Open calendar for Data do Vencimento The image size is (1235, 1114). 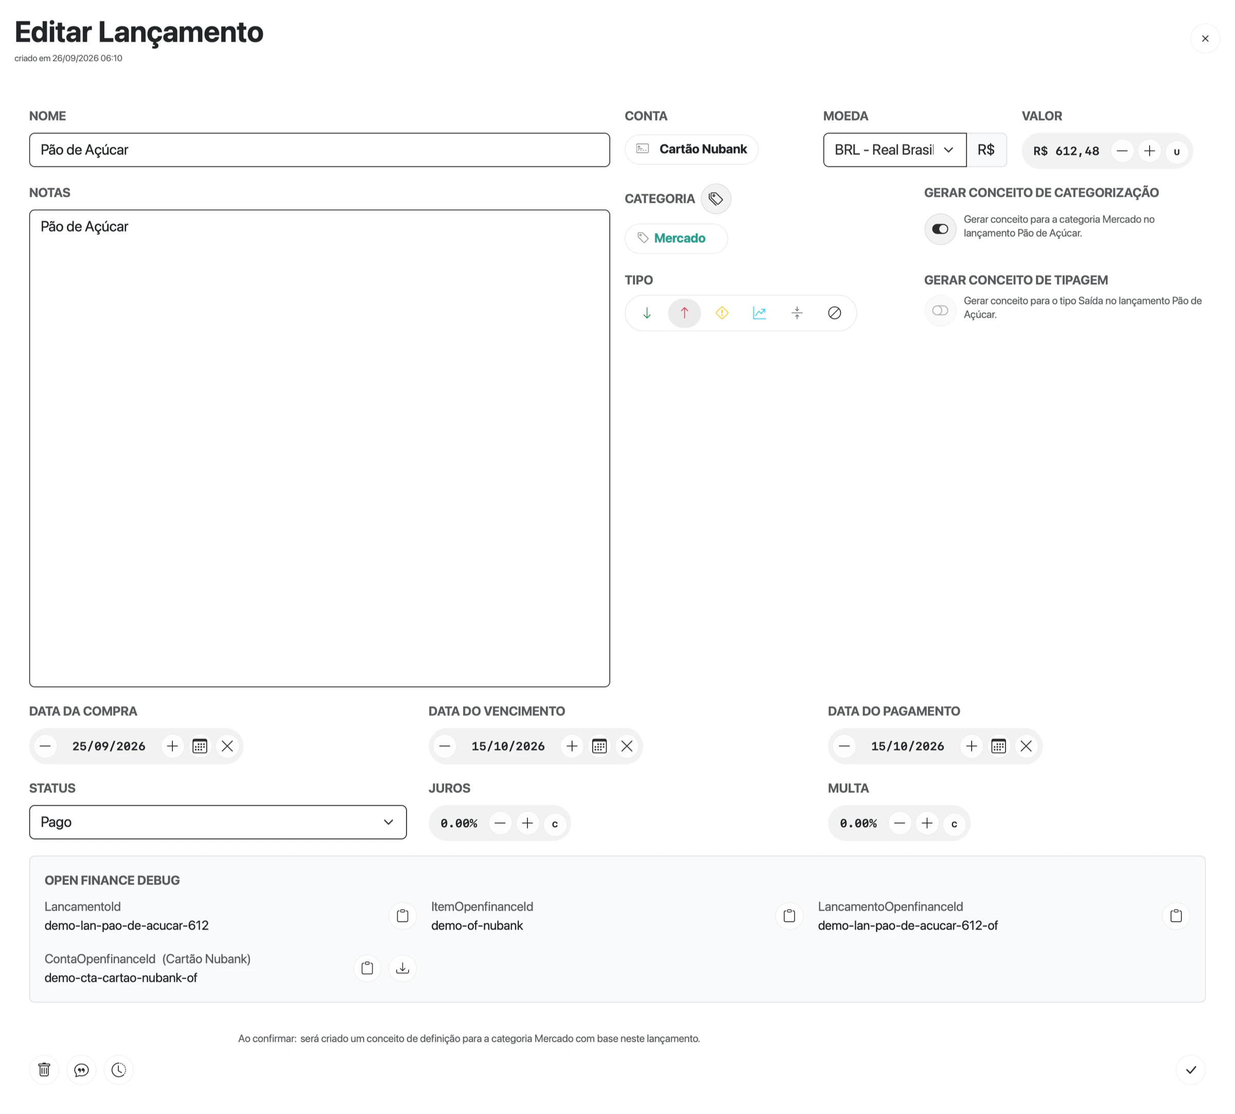599,746
